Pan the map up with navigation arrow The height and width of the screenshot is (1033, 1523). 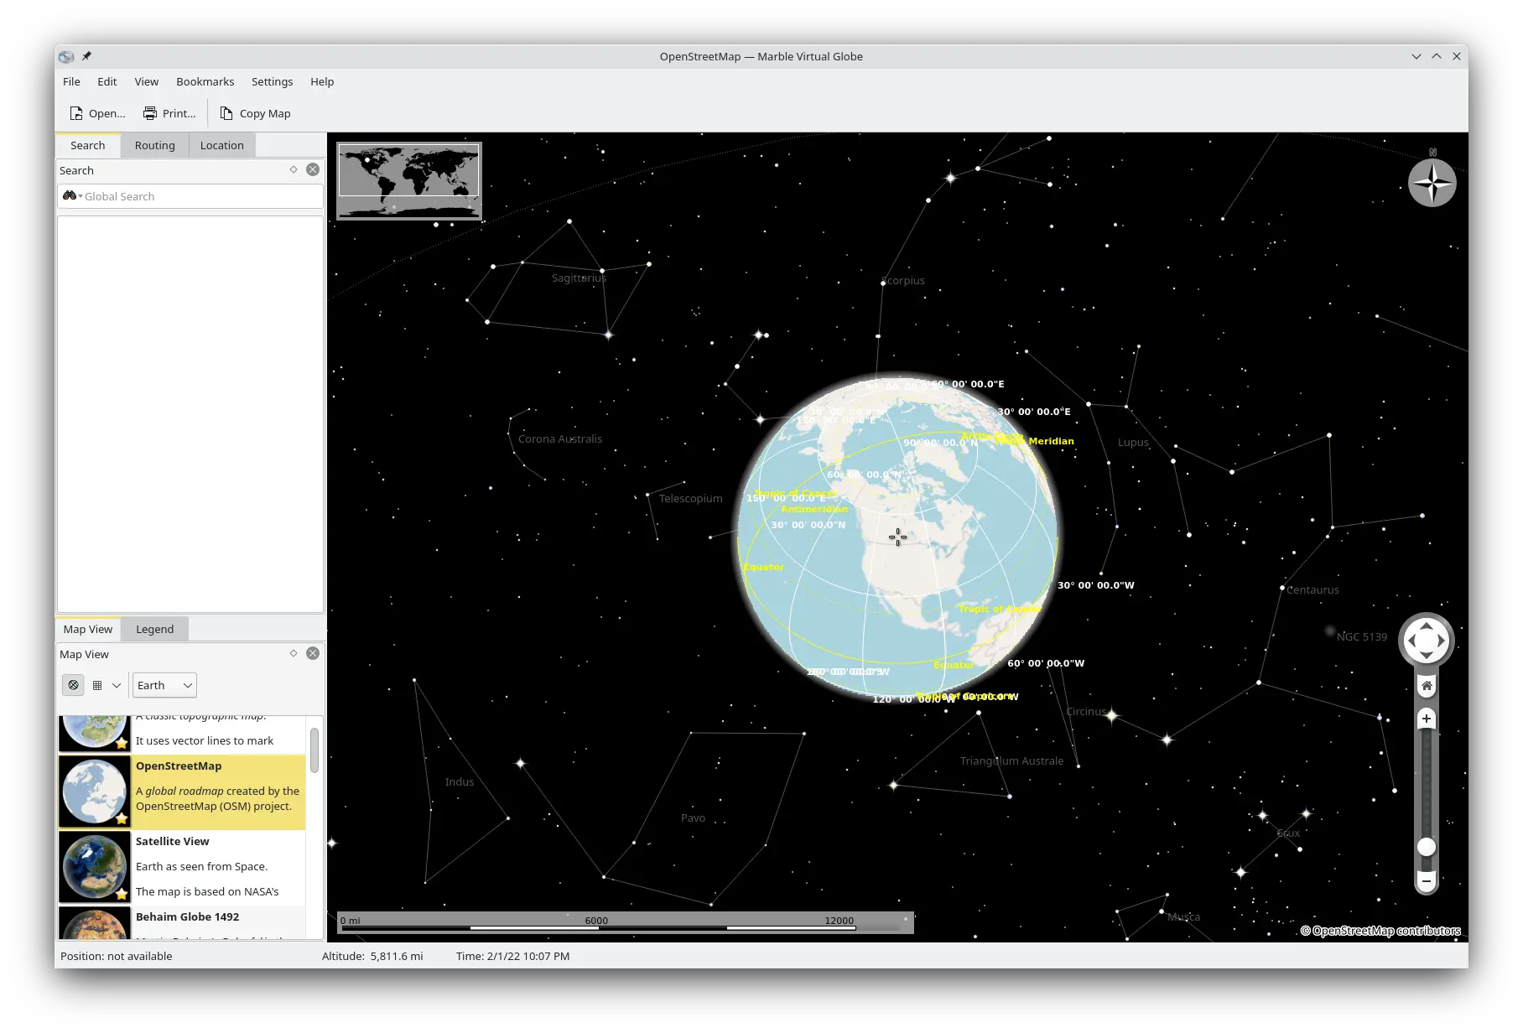(1427, 626)
